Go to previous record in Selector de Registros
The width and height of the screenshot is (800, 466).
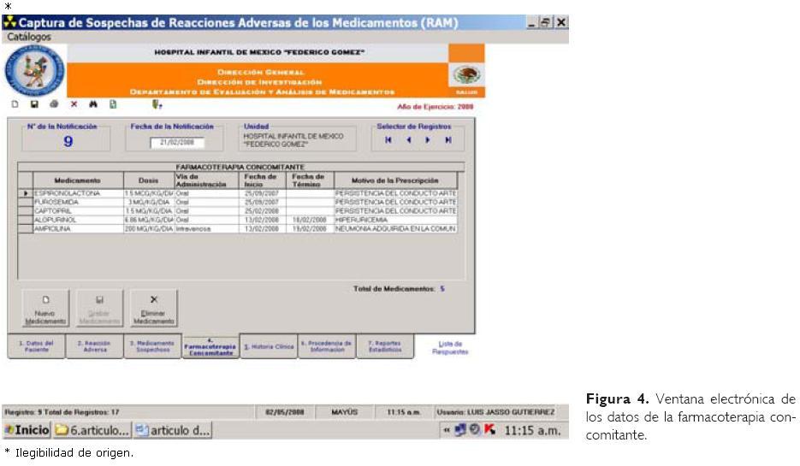[408, 140]
